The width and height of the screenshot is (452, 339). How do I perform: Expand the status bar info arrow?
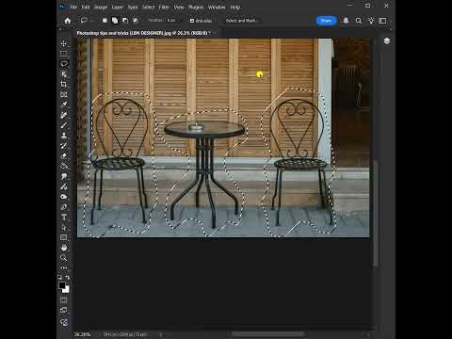tap(161, 334)
